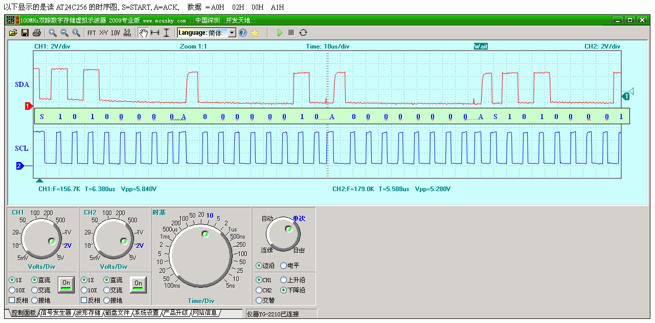Open the 系统设置 tab

[146, 313]
